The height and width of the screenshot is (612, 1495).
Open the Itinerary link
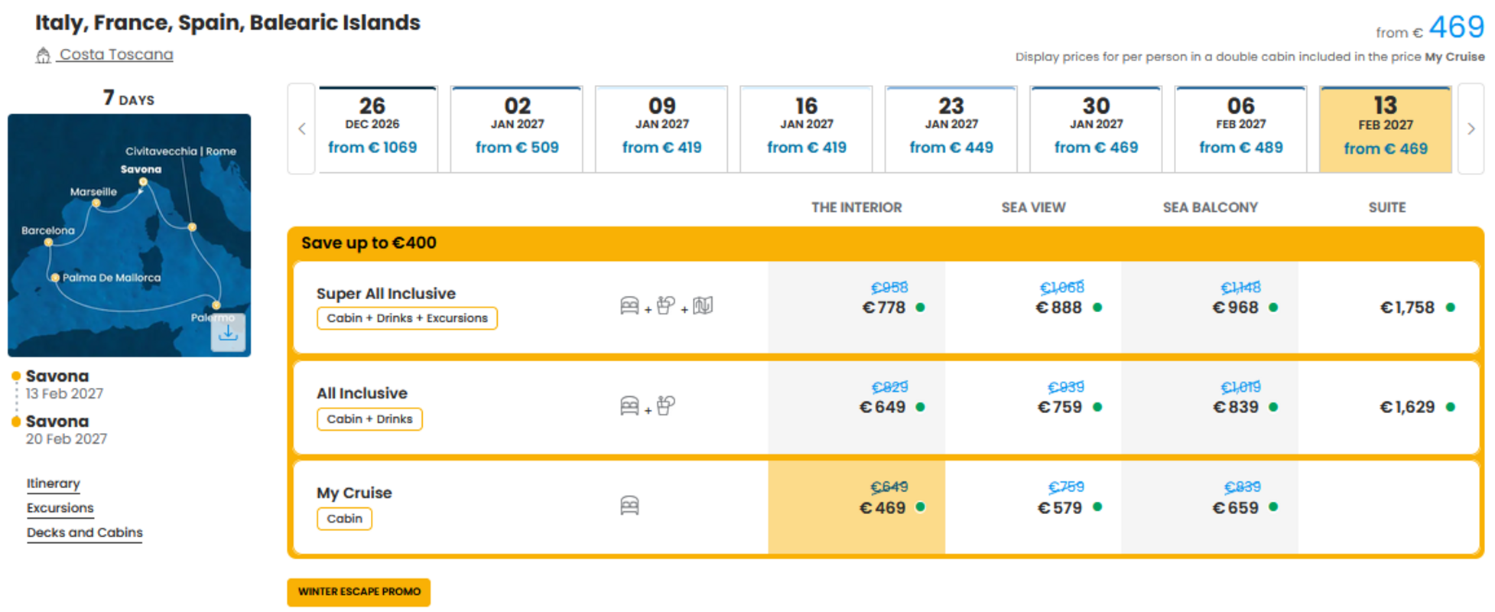pos(53,483)
